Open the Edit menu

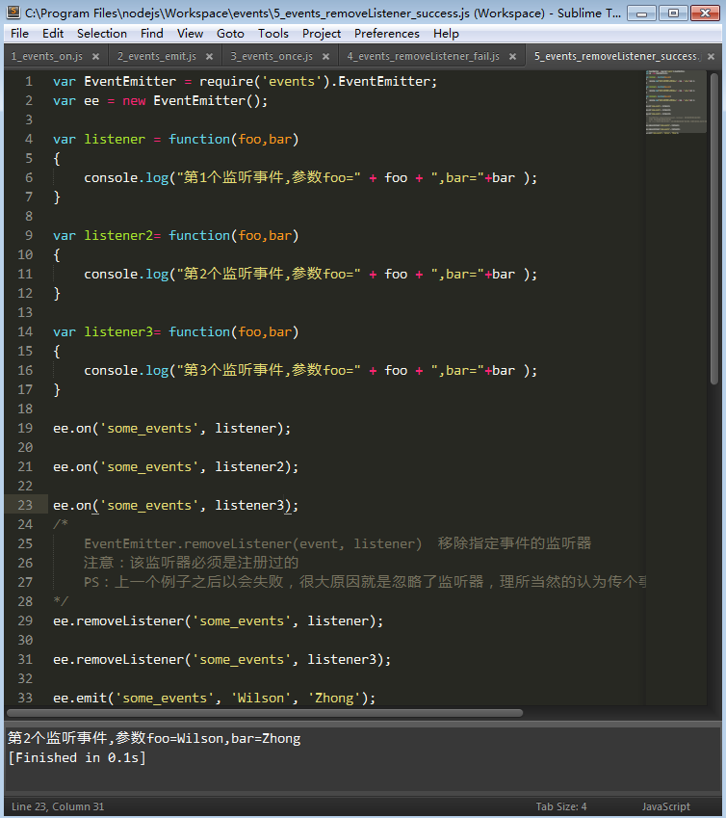tap(53, 34)
